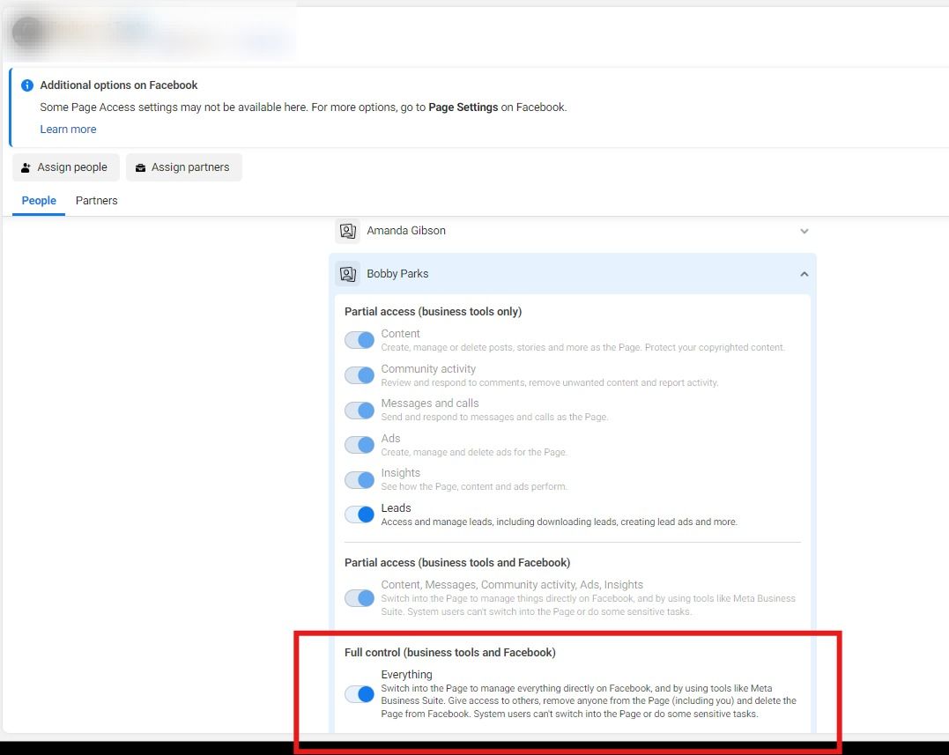The height and width of the screenshot is (755, 949).
Task: Click the person icon on Assign people
Action: pyautogui.click(x=26, y=167)
